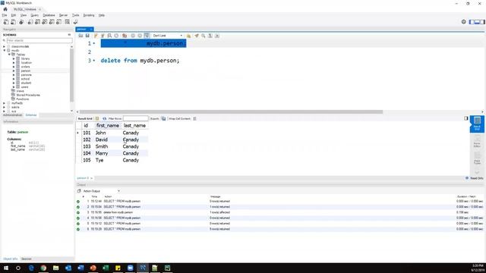Click the create new schema icon
486x273 pixels.
(x=30, y=22)
